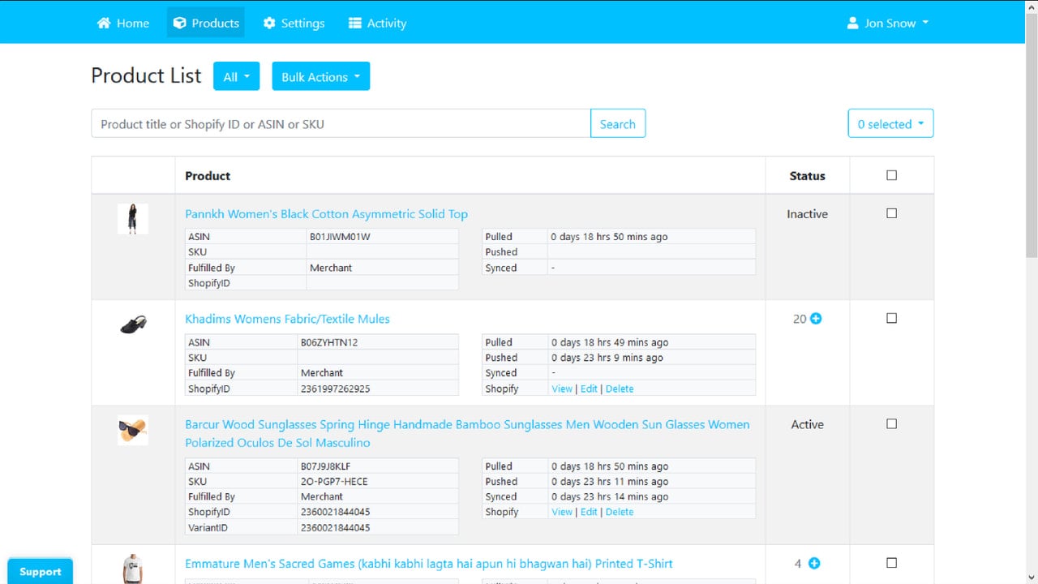The height and width of the screenshot is (584, 1038).
Task: Expand variants with plus icon beside 20
Action: tap(816, 319)
